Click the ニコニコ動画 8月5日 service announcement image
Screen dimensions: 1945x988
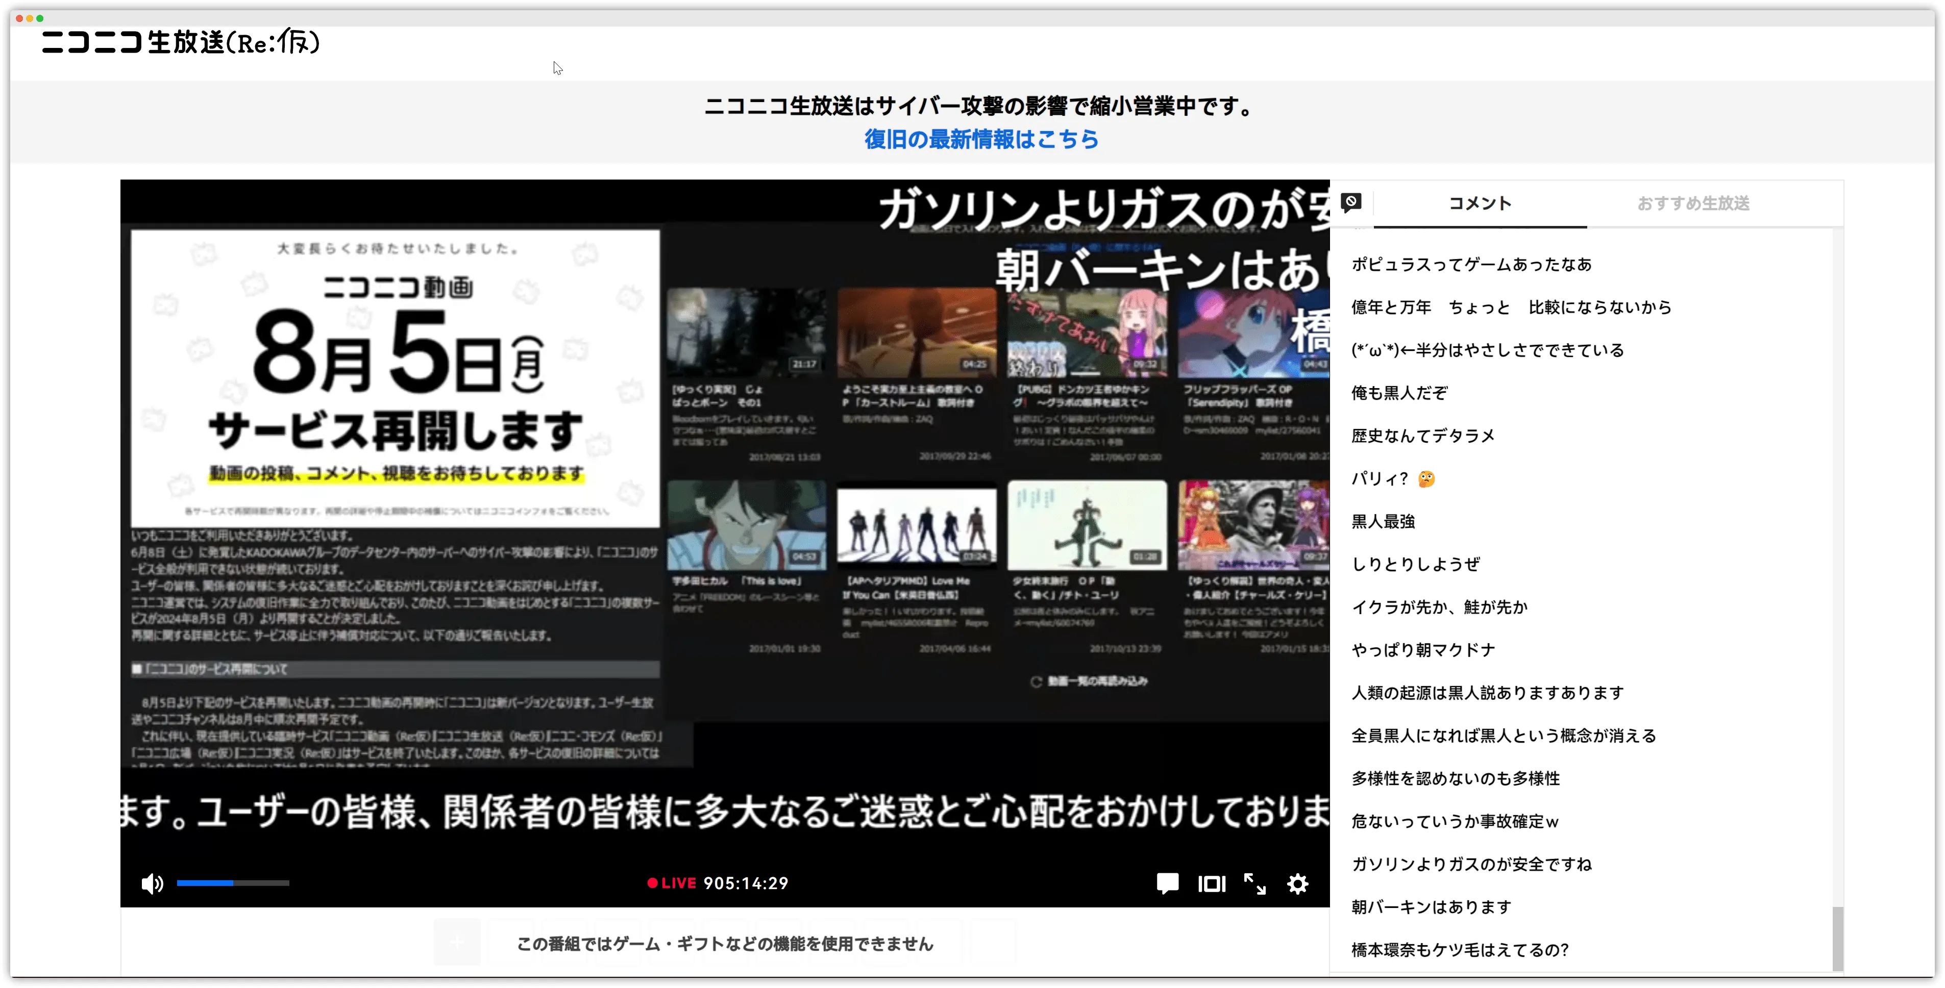point(395,378)
